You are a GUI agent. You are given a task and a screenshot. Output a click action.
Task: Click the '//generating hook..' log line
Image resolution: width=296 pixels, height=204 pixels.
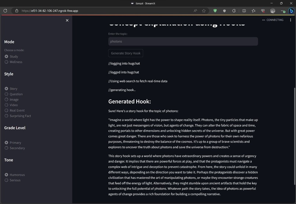(122, 90)
